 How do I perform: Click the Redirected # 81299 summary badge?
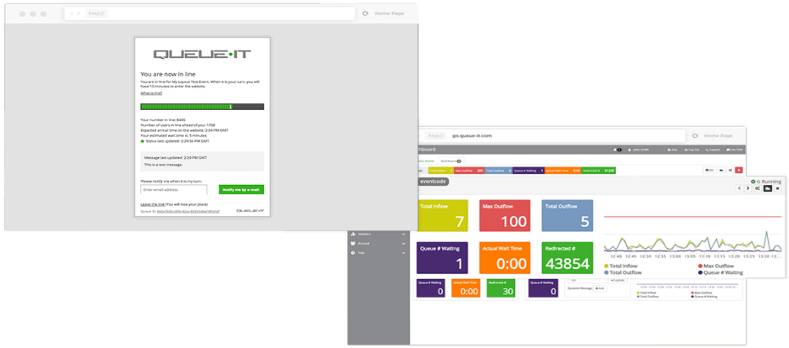click(x=598, y=171)
